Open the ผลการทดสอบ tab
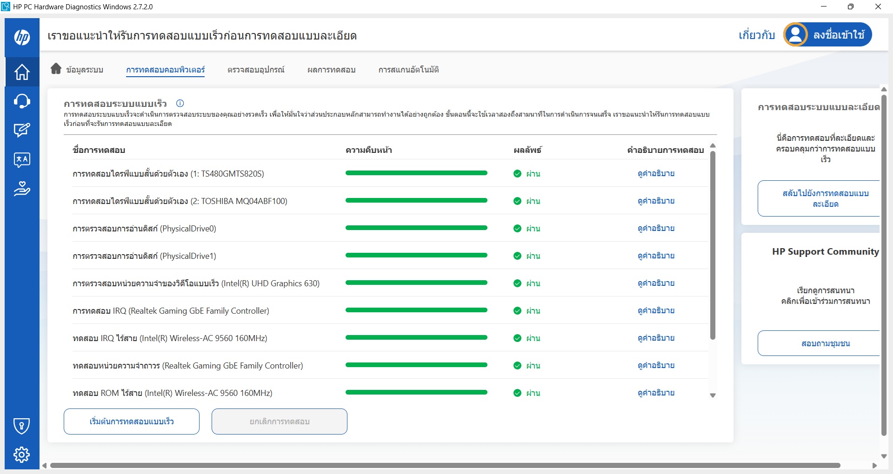 click(x=331, y=70)
